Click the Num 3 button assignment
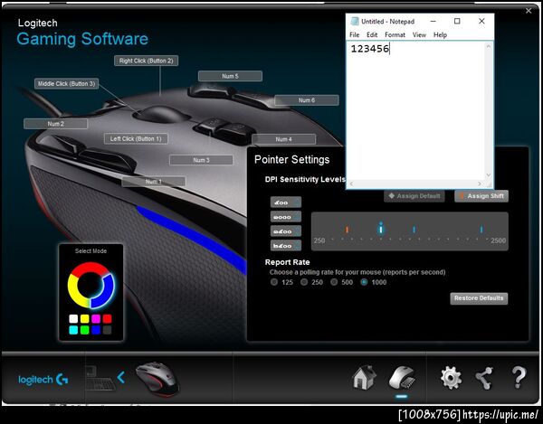The height and width of the screenshot is (424, 543). pos(201,160)
